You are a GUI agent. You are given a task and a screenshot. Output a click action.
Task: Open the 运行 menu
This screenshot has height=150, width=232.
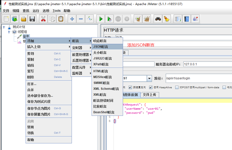(x=36, y=11)
